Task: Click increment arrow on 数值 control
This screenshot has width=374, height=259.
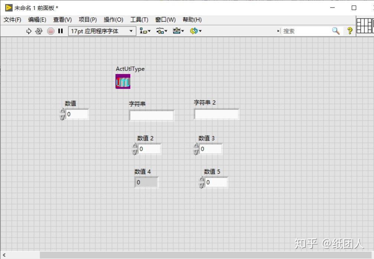Action: 62,111
